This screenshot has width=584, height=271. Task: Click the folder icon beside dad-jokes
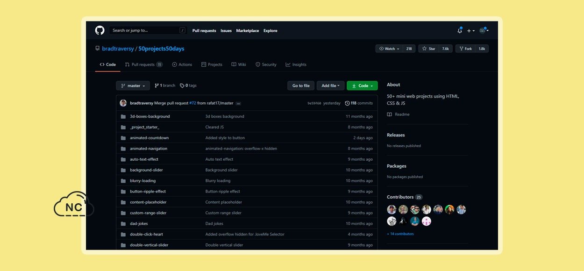[123, 224]
